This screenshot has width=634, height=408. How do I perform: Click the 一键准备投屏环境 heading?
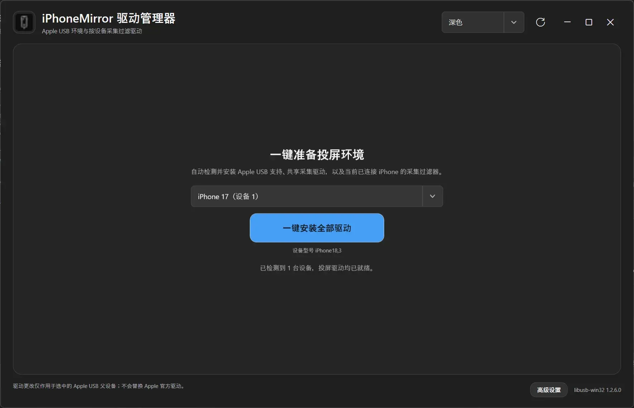(x=317, y=155)
